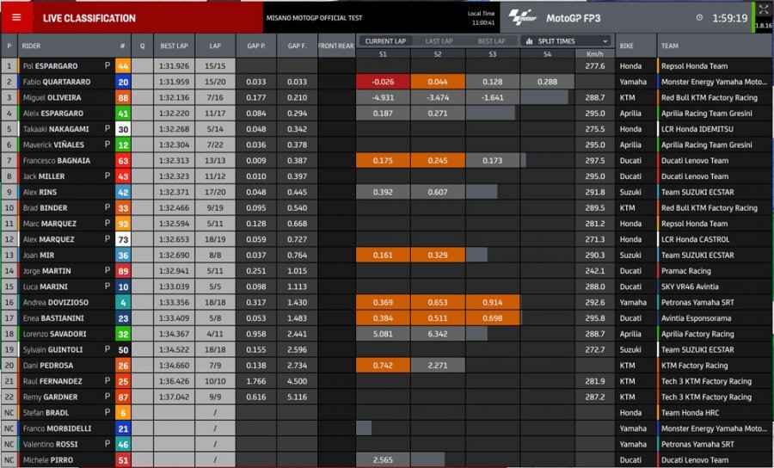The width and height of the screenshot is (774, 468).
Task: Click top speed 297.5 for Bagnaia
Action: pyautogui.click(x=595, y=161)
